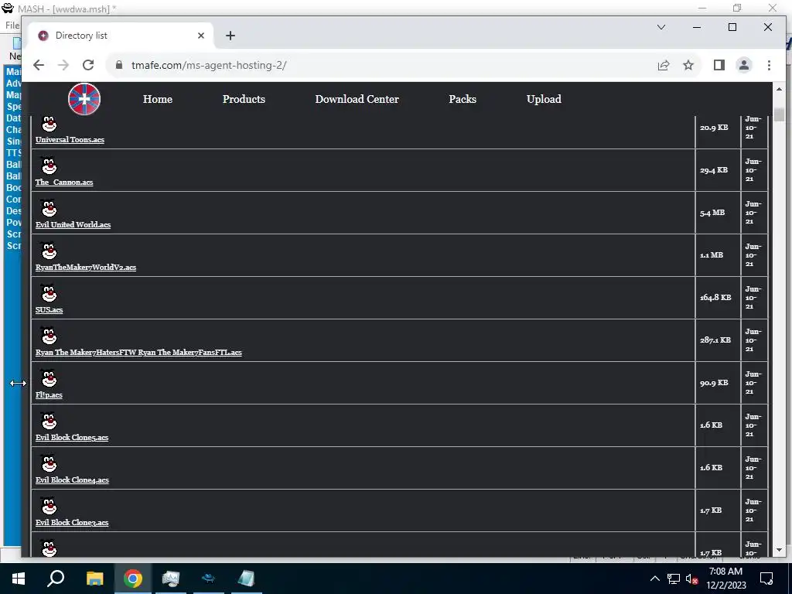Click the agent icon above SUS.acs
The height and width of the screenshot is (594, 792).
tap(49, 293)
